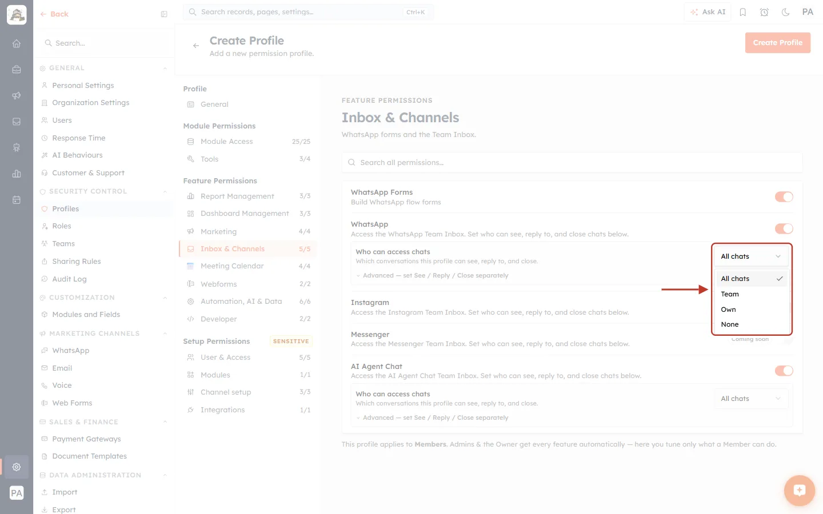Toggle the sidebar collapse icon next to Back
This screenshot has height=514, width=823.
(x=164, y=14)
